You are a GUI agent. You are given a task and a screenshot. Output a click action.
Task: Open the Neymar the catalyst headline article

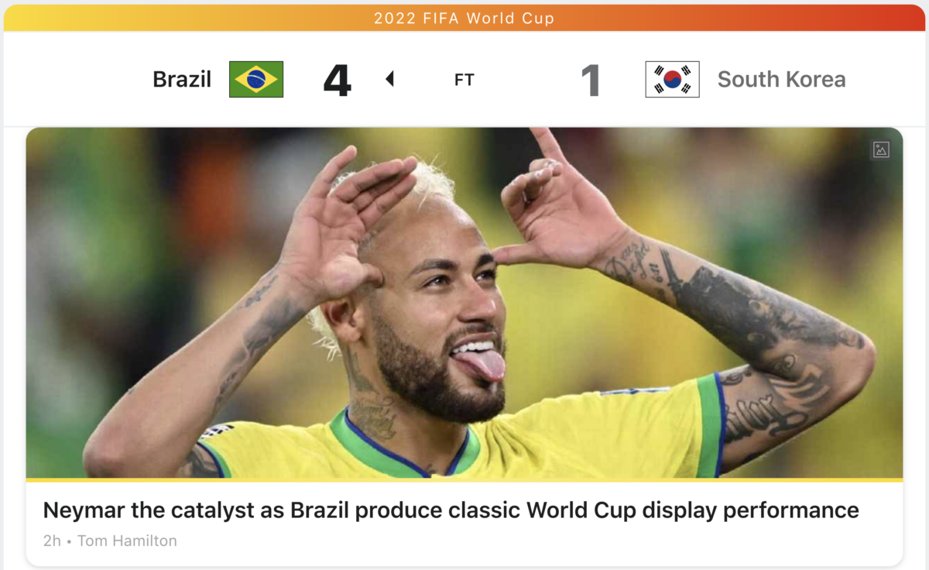(451, 510)
